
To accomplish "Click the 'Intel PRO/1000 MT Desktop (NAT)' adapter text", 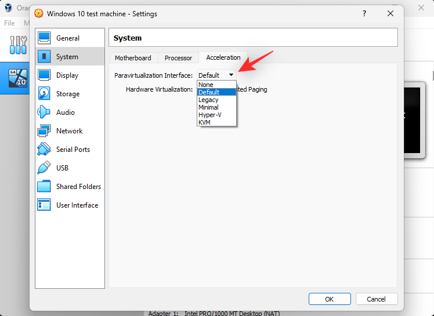I will click(x=232, y=313).
